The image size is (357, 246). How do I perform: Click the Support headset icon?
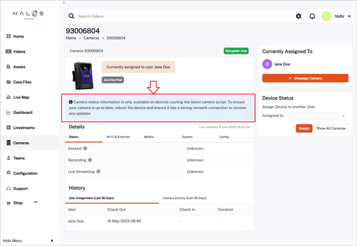[x=8, y=188]
